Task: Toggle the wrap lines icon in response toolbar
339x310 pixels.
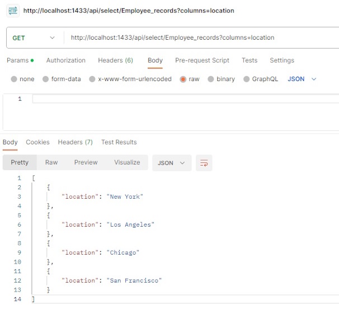Action: coord(204,163)
